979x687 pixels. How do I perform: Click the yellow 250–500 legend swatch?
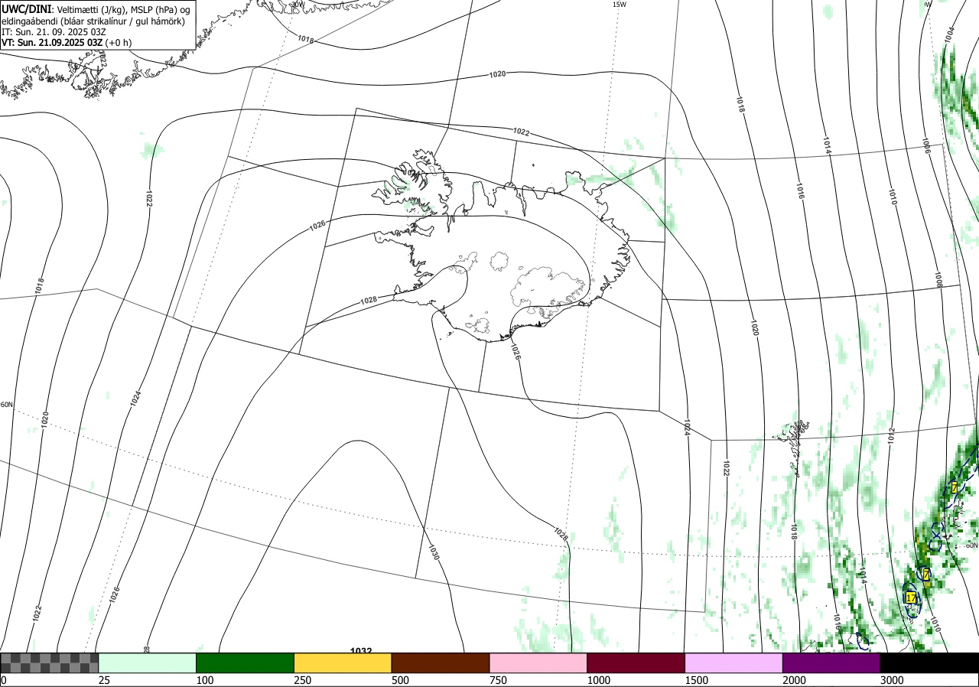tap(343, 663)
